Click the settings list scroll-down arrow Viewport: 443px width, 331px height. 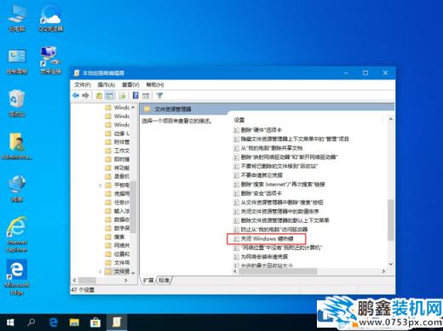[391, 264]
